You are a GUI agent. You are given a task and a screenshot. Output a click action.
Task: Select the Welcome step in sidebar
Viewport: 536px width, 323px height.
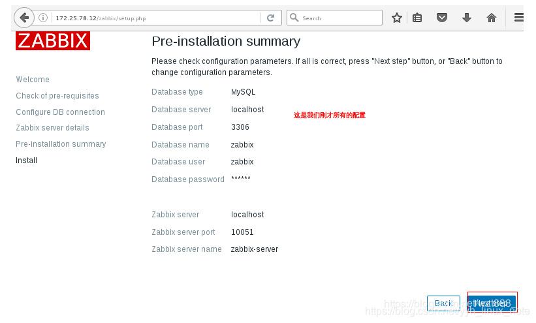click(x=33, y=80)
